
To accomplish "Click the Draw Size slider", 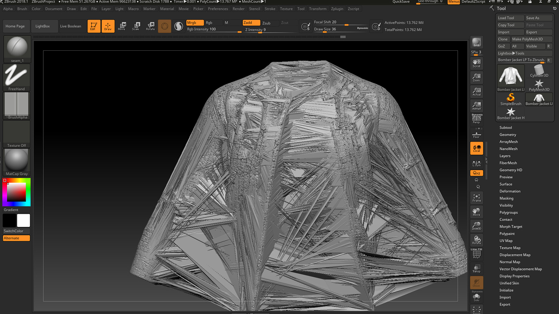I will 341,29.
